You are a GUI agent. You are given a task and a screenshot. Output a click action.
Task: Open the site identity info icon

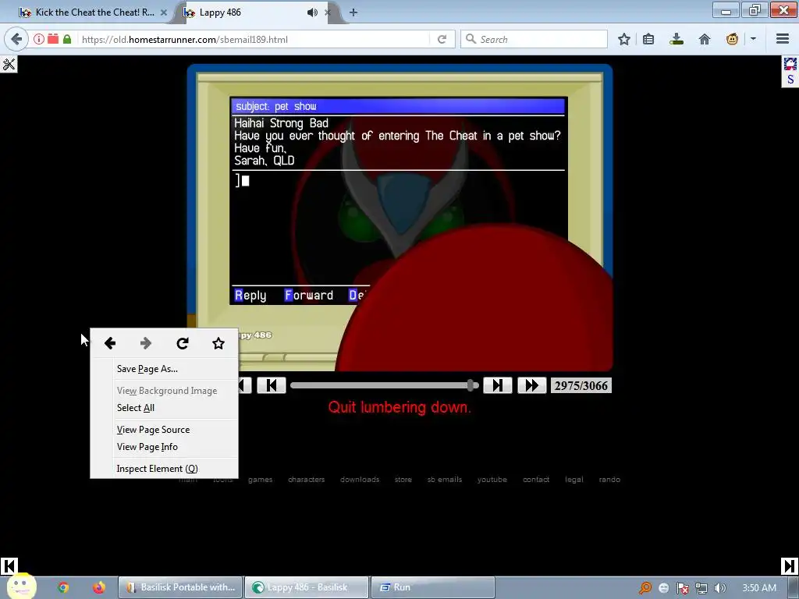pyautogui.click(x=39, y=39)
